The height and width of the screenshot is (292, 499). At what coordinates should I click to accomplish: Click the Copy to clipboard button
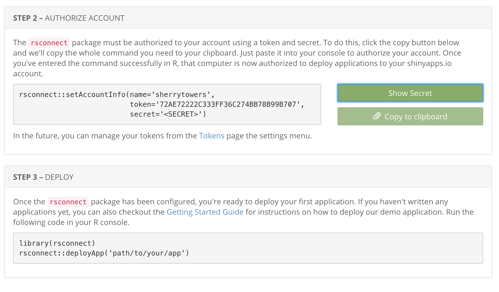(x=410, y=116)
